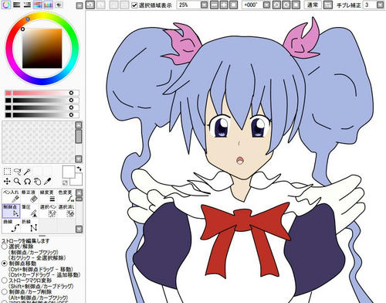Toggle the scratchpad panel icon
The image size is (386, 303).
(x=59, y=5)
